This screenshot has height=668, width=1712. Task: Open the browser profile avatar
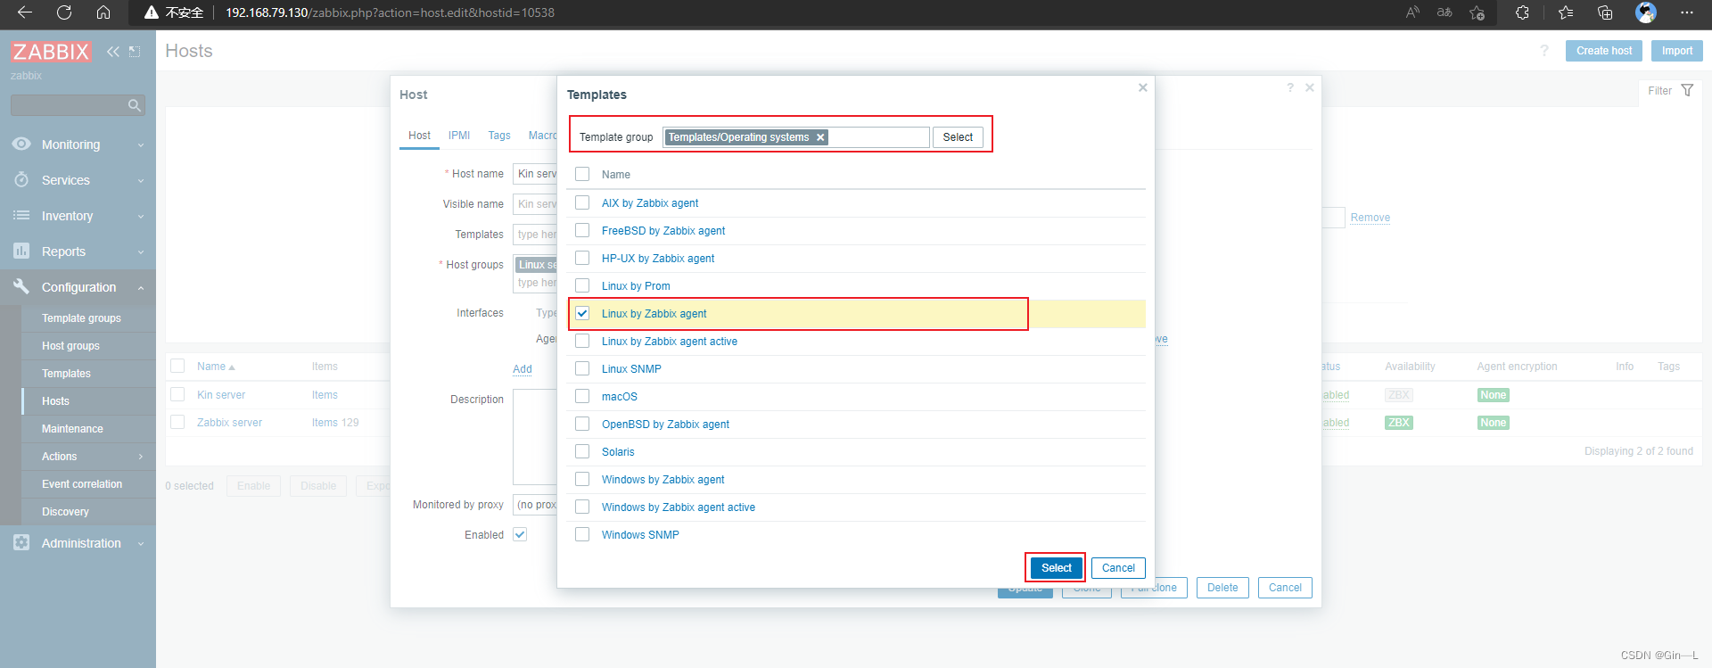[x=1646, y=12]
